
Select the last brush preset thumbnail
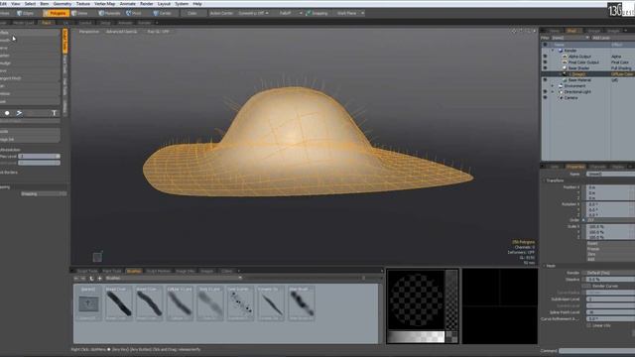[x=302, y=303]
